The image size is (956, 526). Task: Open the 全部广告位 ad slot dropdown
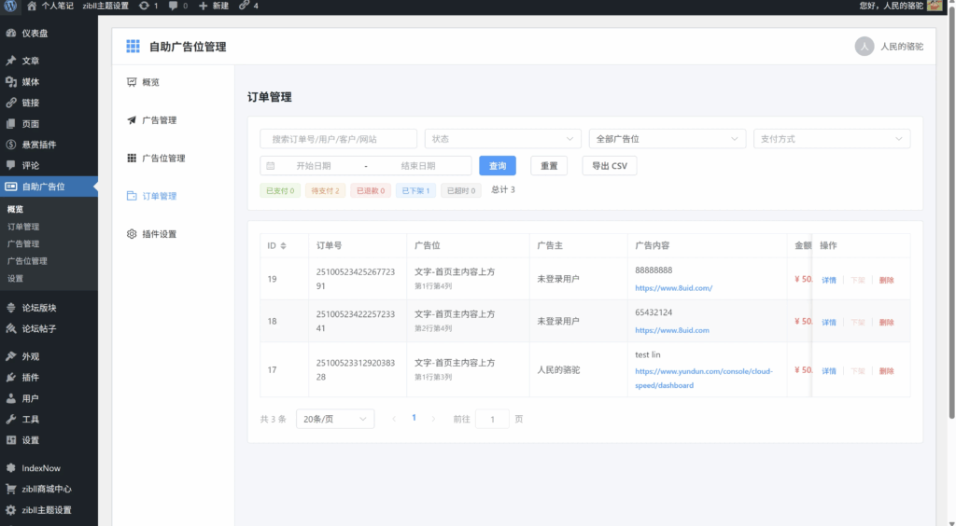[x=667, y=139]
